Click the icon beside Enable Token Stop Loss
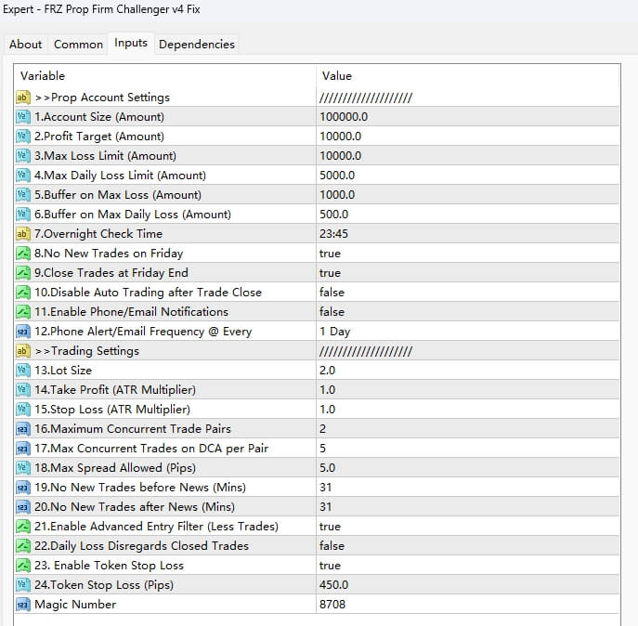The height and width of the screenshot is (626, 638). pyautogui.click(x=23, y=566)
